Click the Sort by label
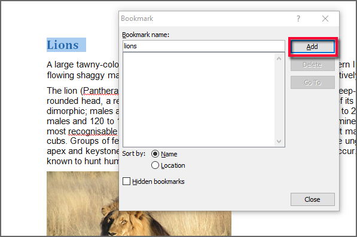 click(133, 154)
